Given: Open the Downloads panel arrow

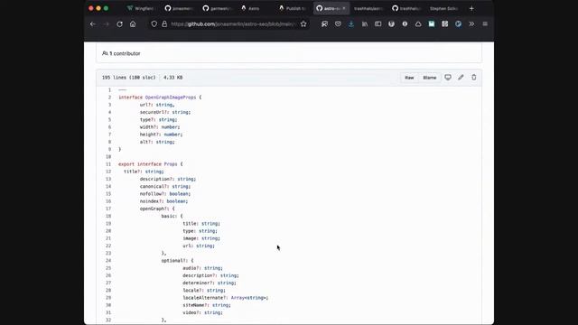Looking at the screenshot, I should [x=351, y=24].
